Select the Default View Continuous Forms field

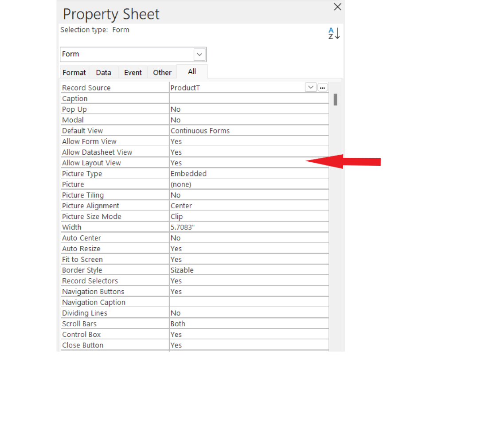pos(248,131)
